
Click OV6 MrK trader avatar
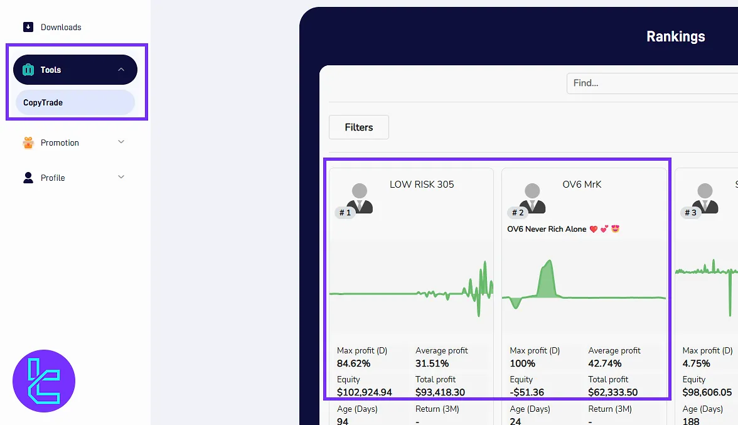click(532, 198)
